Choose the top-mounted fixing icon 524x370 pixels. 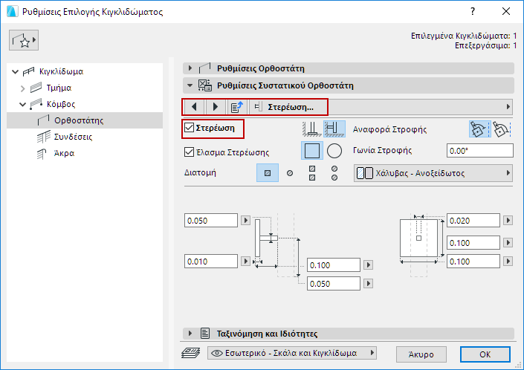[312, 128]
